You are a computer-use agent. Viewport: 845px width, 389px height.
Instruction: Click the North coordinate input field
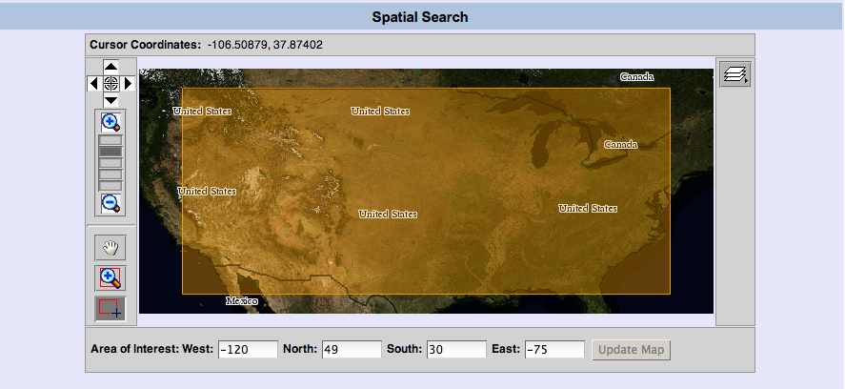pyautogui.click(x=352, y=350)
